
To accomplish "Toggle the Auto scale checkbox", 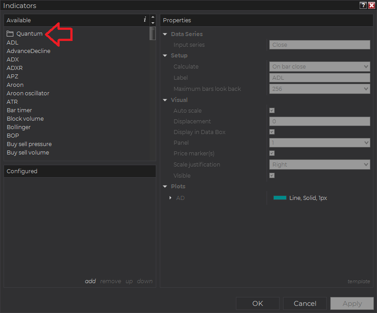I will point(272,110).
